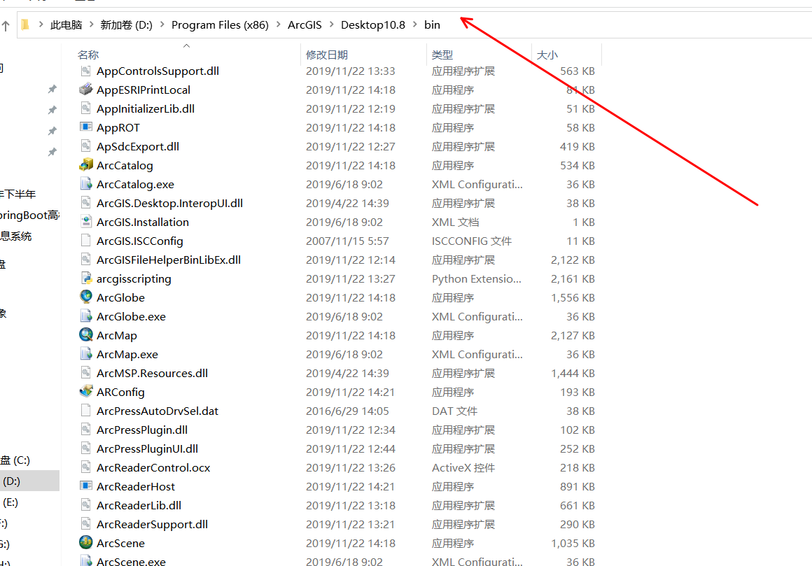
Task: Navigate to 此电脑 in the address bar
Action: tap(66, 24)
